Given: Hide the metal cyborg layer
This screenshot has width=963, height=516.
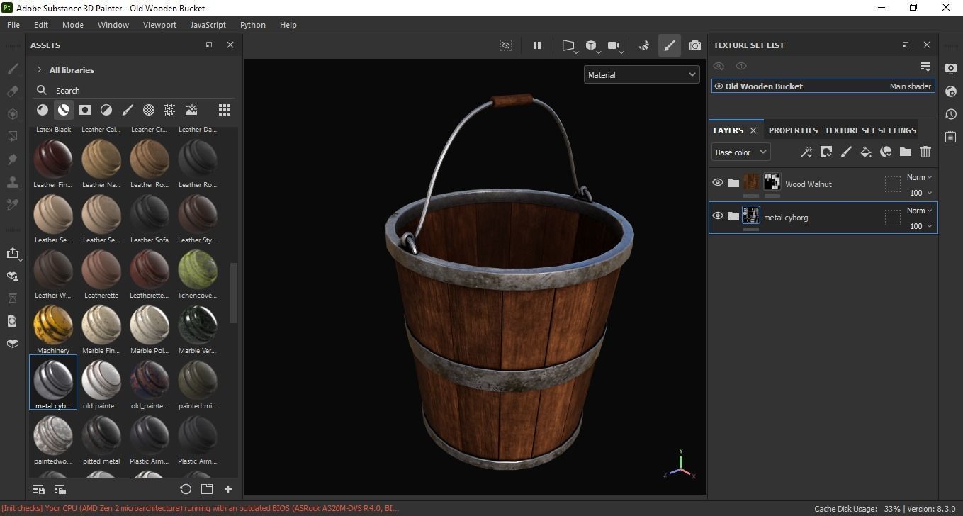Looking at the screenshot, I should pos(718,216).
